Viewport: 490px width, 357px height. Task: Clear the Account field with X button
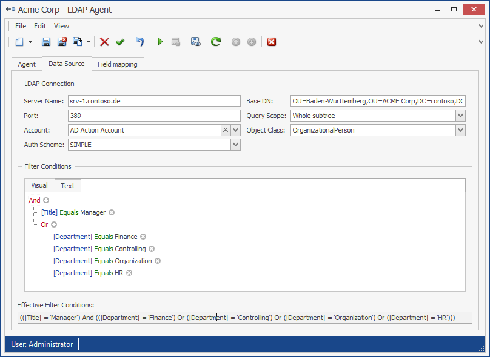pyautogui.click(x=226, y=130)
